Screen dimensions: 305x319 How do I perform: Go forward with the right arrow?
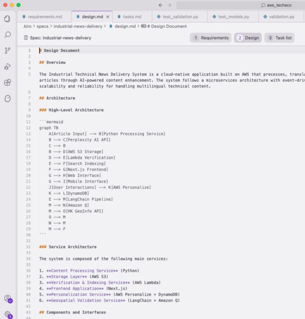click(x=169, y=6)
